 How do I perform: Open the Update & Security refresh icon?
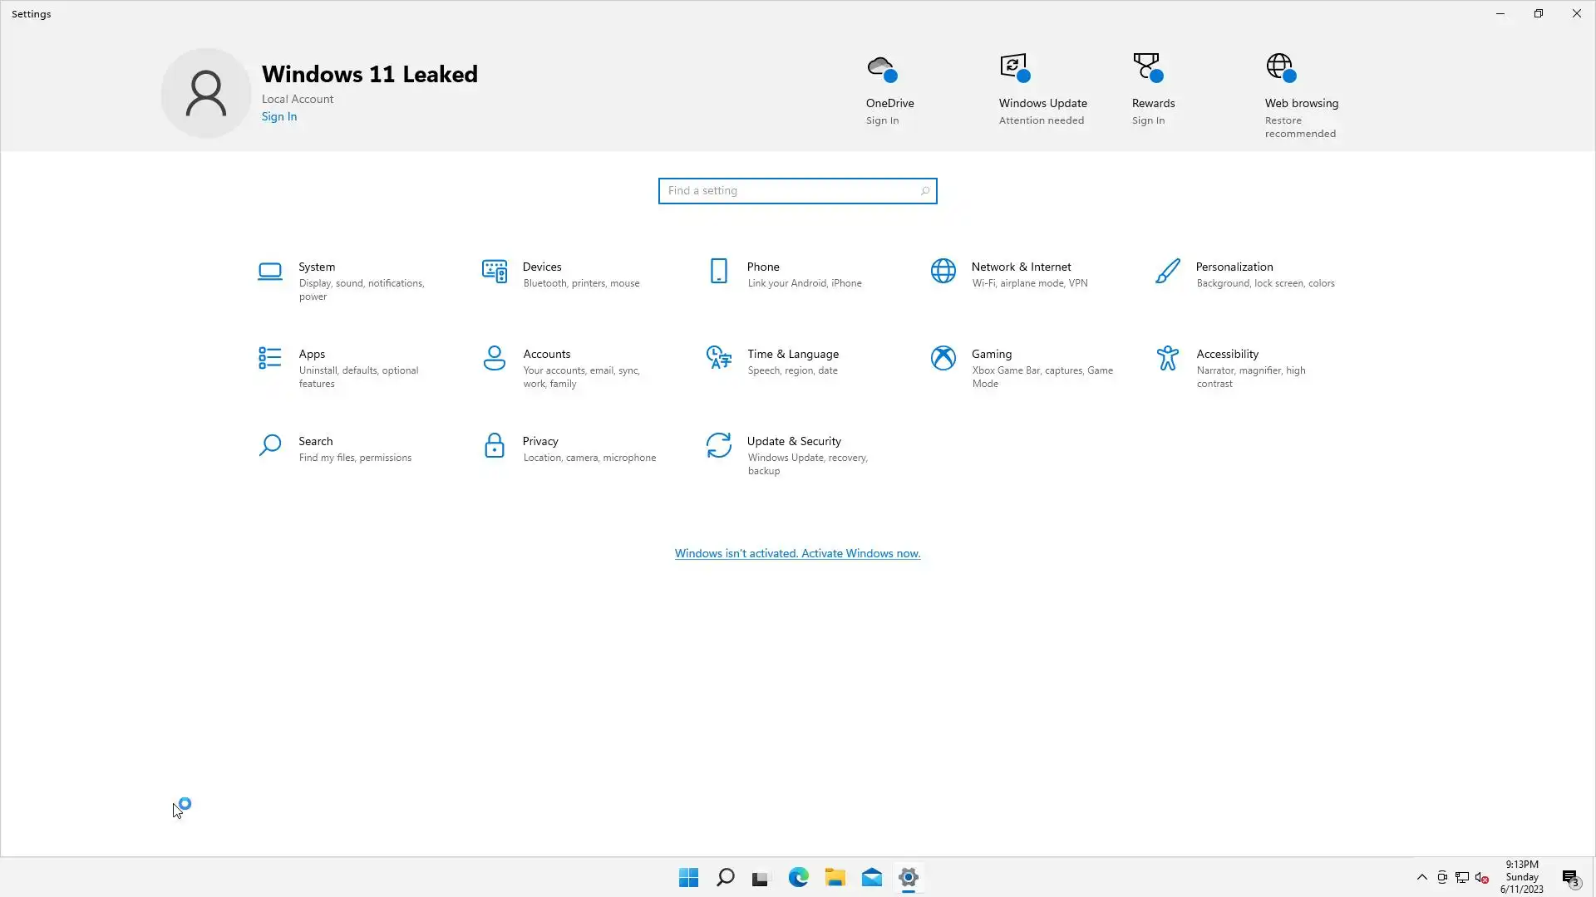[x=719, y=446]
